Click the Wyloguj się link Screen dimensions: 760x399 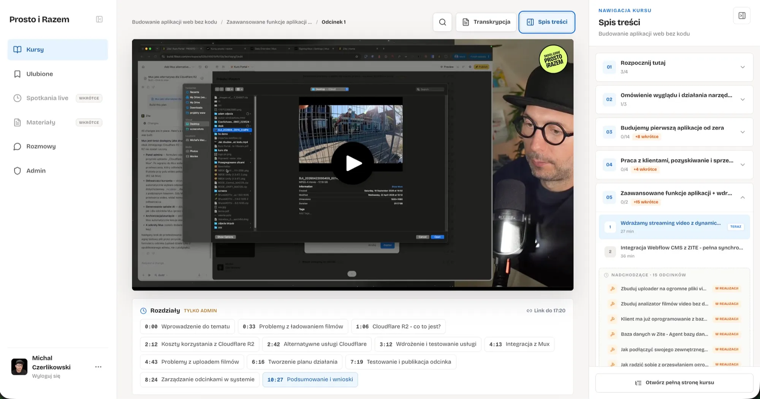coord(46,376)
